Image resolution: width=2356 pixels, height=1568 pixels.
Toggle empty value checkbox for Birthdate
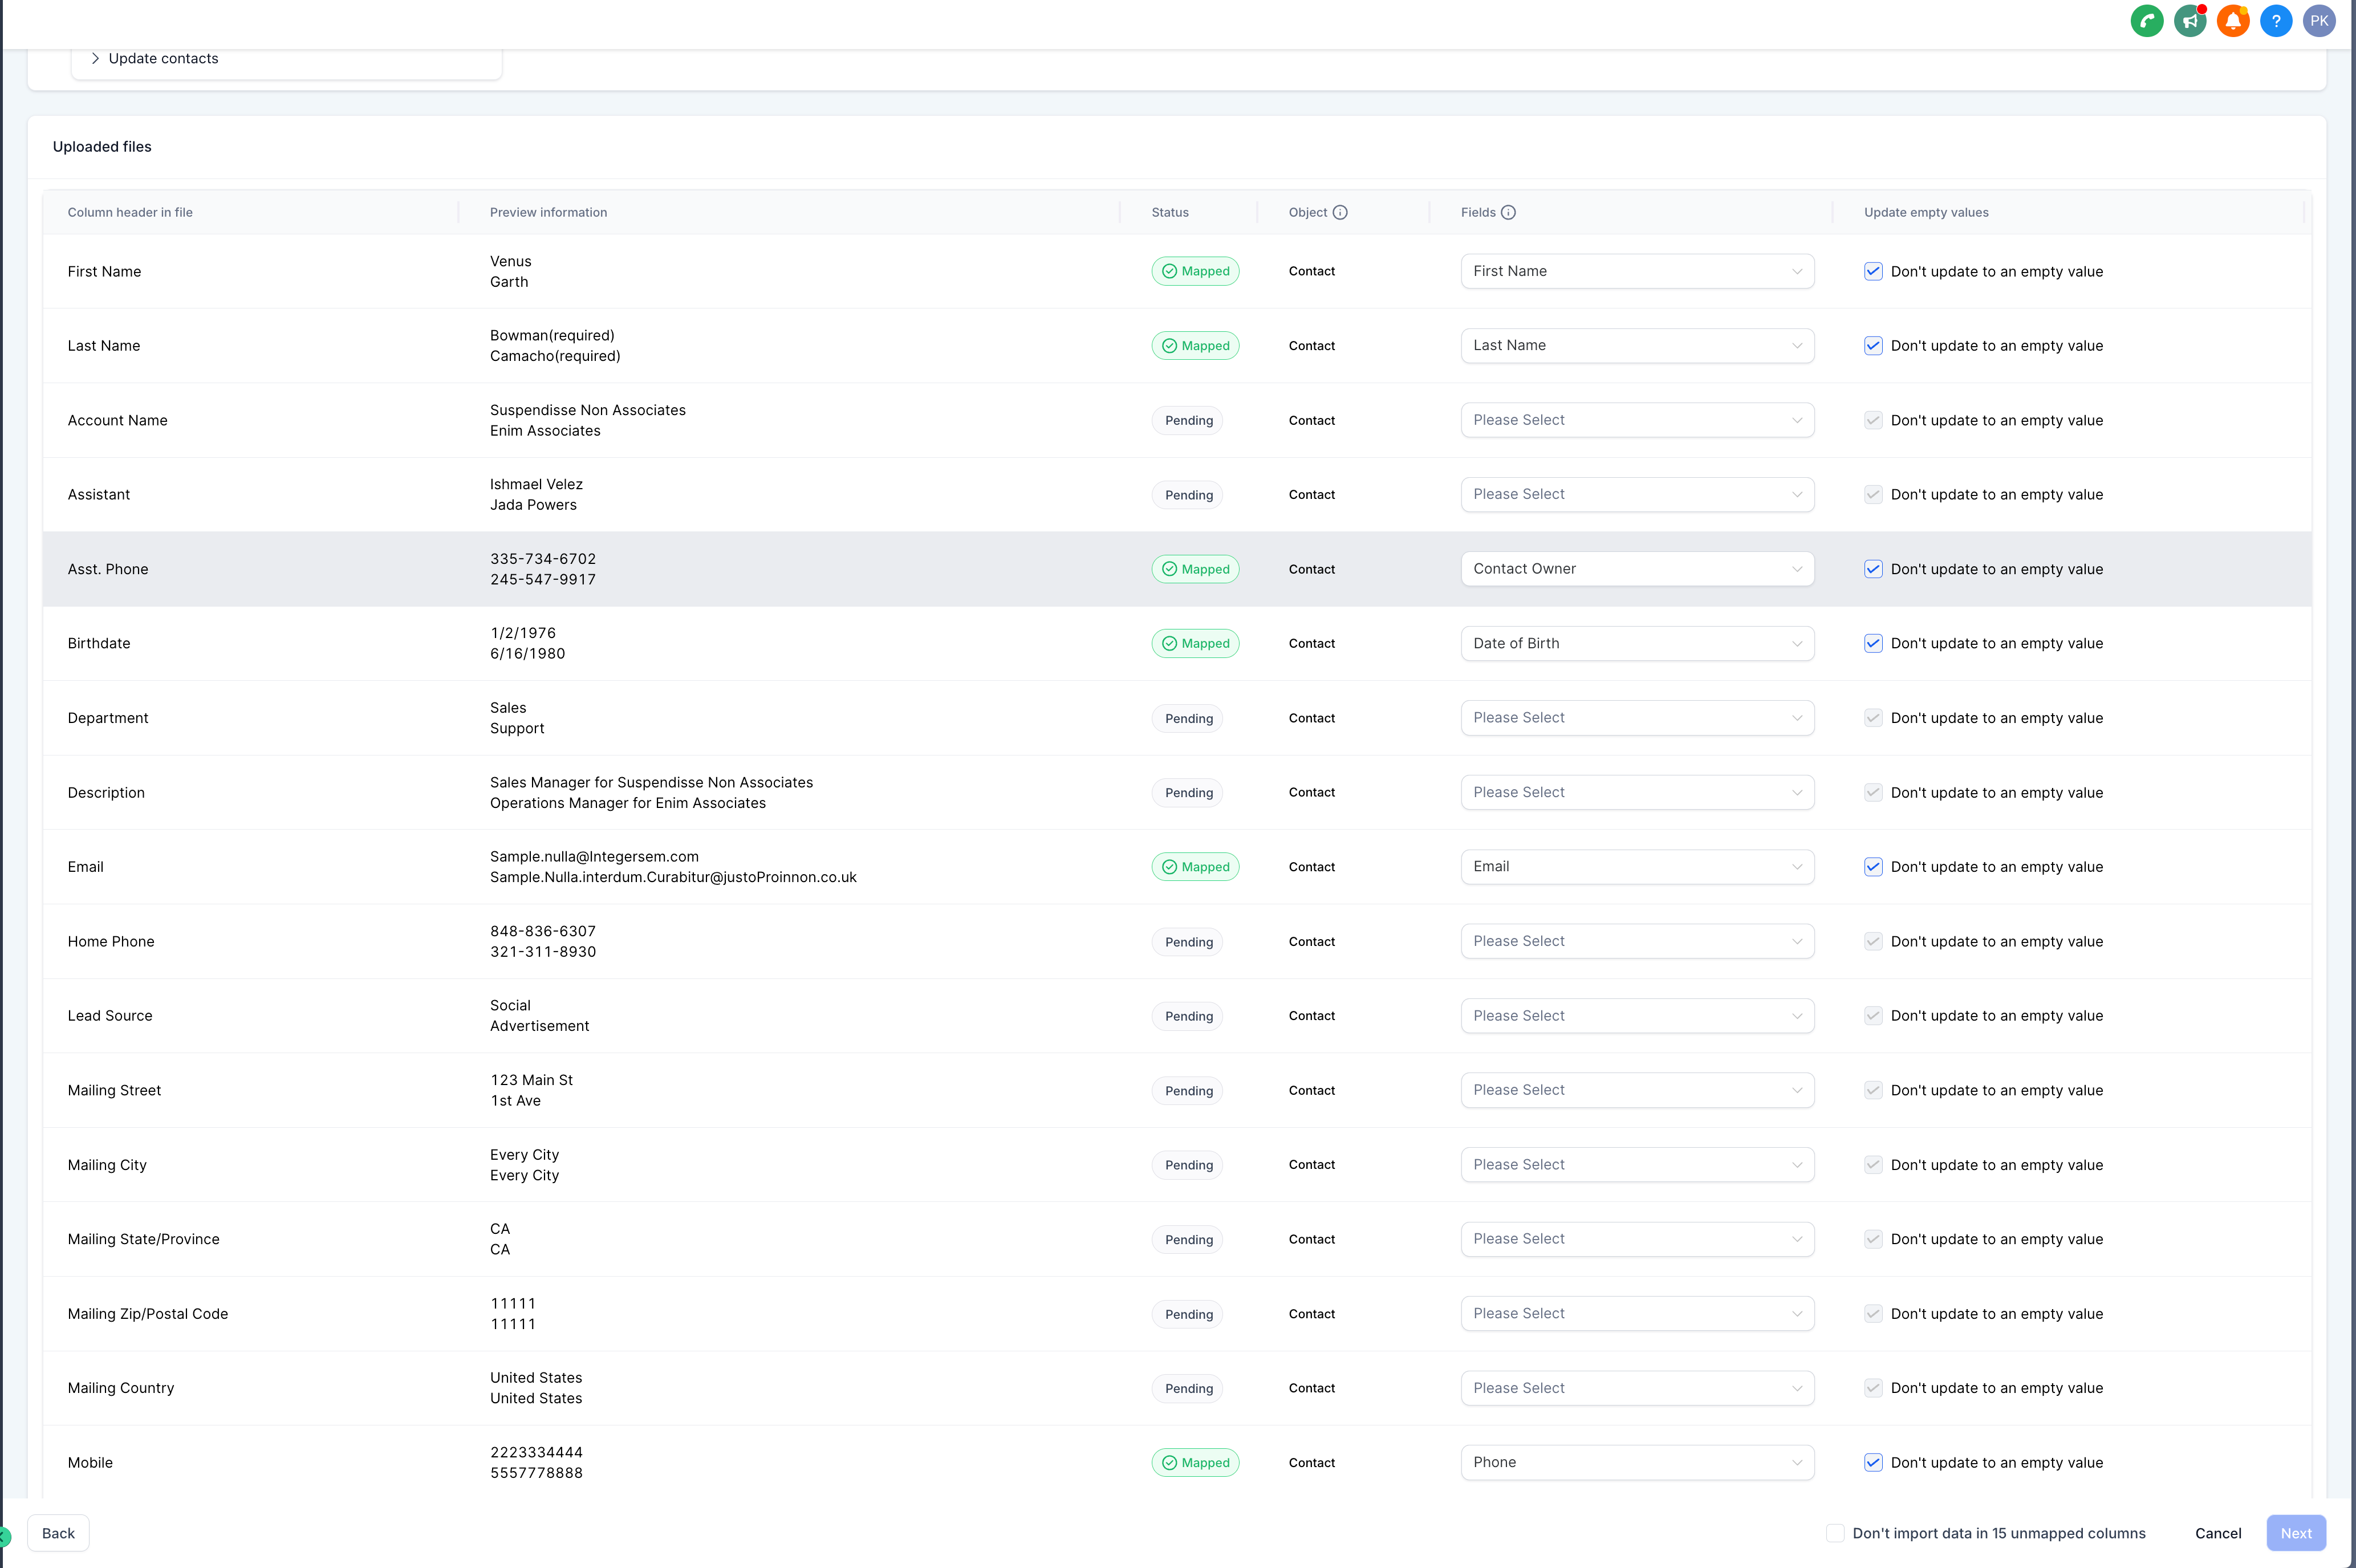click(x=1873, y=643)
